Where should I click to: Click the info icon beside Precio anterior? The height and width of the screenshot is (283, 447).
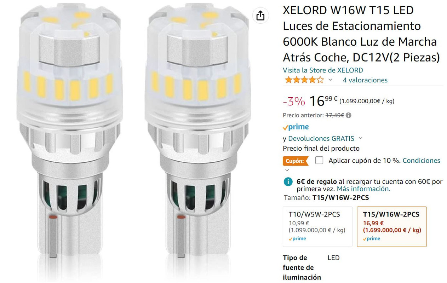coord(349,115)
